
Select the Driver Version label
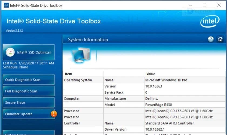[115, 129]
